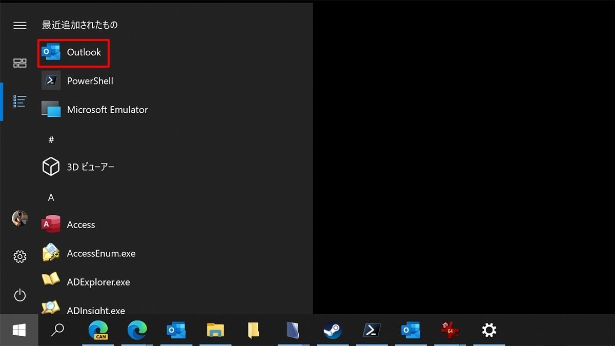Open PowerShell from the taskbar

point(372,330)
